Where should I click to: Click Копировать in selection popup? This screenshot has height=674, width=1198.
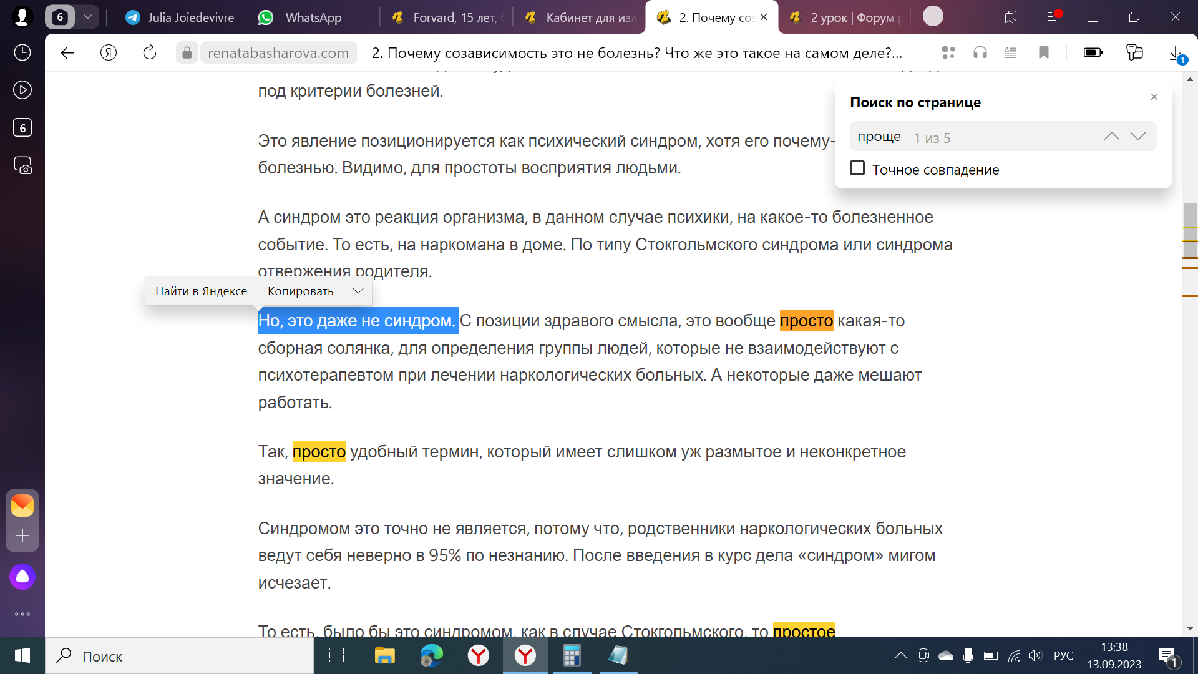click(300, 291)
